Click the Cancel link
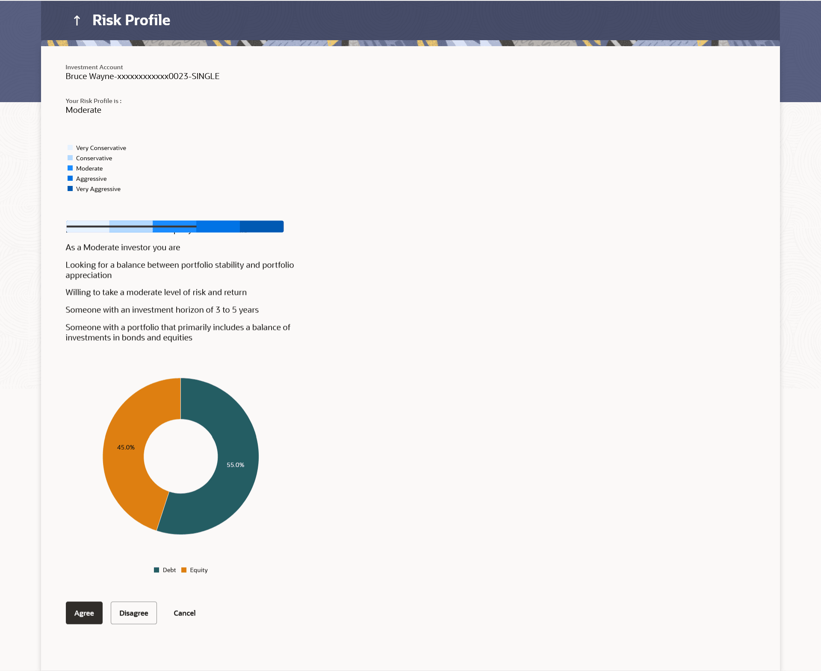 pyautogui.click(x=184, y=613)
